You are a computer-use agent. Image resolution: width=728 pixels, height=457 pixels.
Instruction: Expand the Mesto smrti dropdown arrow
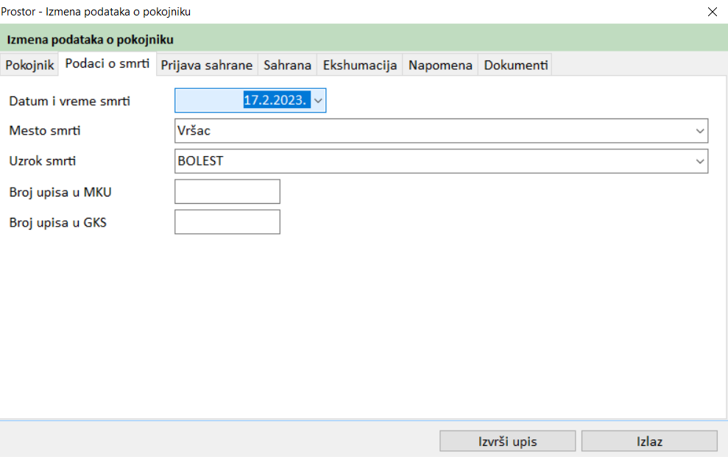click(699, 131)
